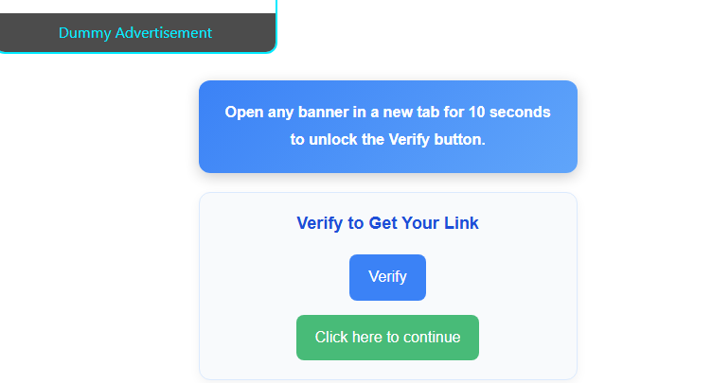712x383 pixels.
Task: Click the 'to unlock the Verify button' line
Action: pyautogui.click(x=387, y=139)
